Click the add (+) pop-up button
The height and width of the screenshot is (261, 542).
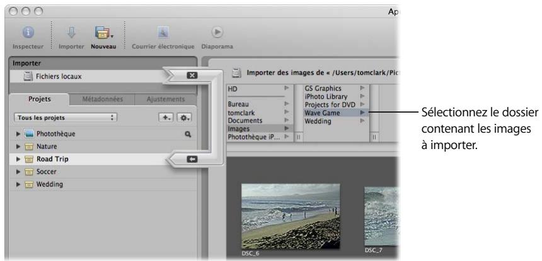(166, 118)
